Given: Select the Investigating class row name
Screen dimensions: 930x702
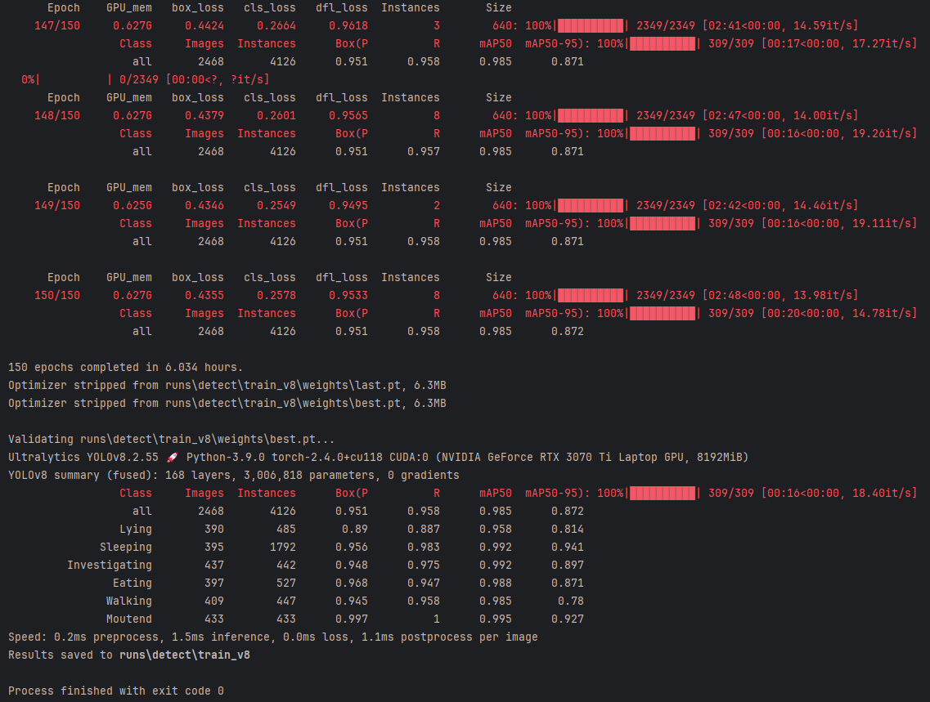Looking at the screenshot, I should tap(109, 565).
